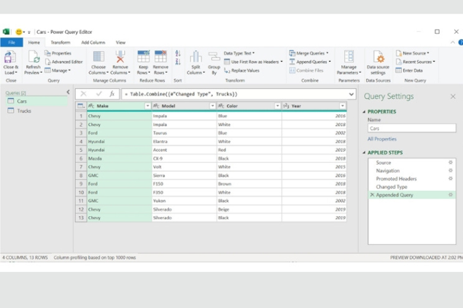This screenshot has width=463, height=308.
Task: Open the gear settings for Source step
Action: (x=450, y=162)
